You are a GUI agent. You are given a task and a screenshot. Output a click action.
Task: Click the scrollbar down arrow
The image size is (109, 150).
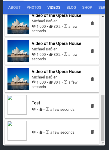(x=103, y=143)
